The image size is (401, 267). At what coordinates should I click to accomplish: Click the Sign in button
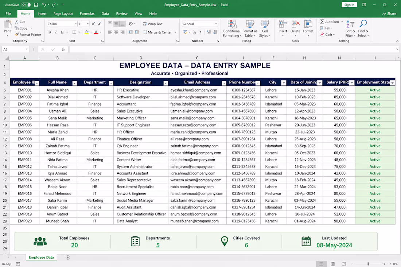[x=349, y=5]
